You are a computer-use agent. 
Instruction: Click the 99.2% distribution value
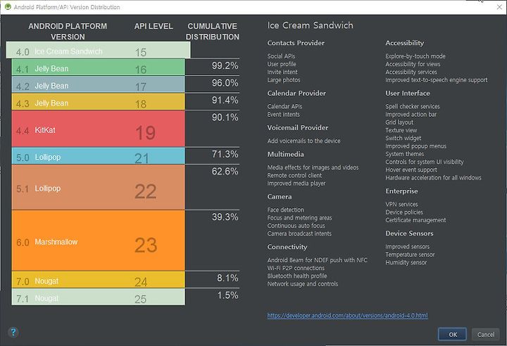225,65
